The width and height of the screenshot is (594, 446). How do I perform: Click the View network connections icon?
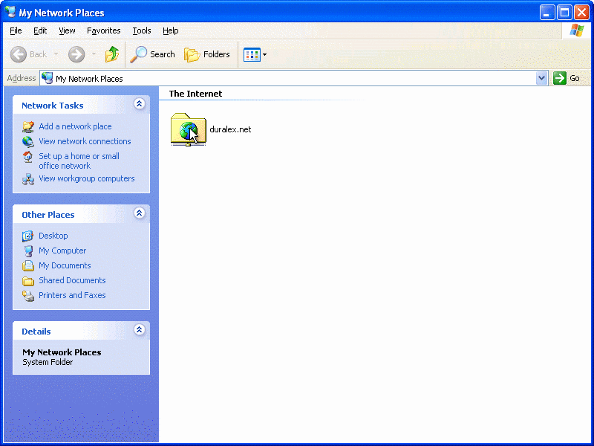(x=28, y=141)
